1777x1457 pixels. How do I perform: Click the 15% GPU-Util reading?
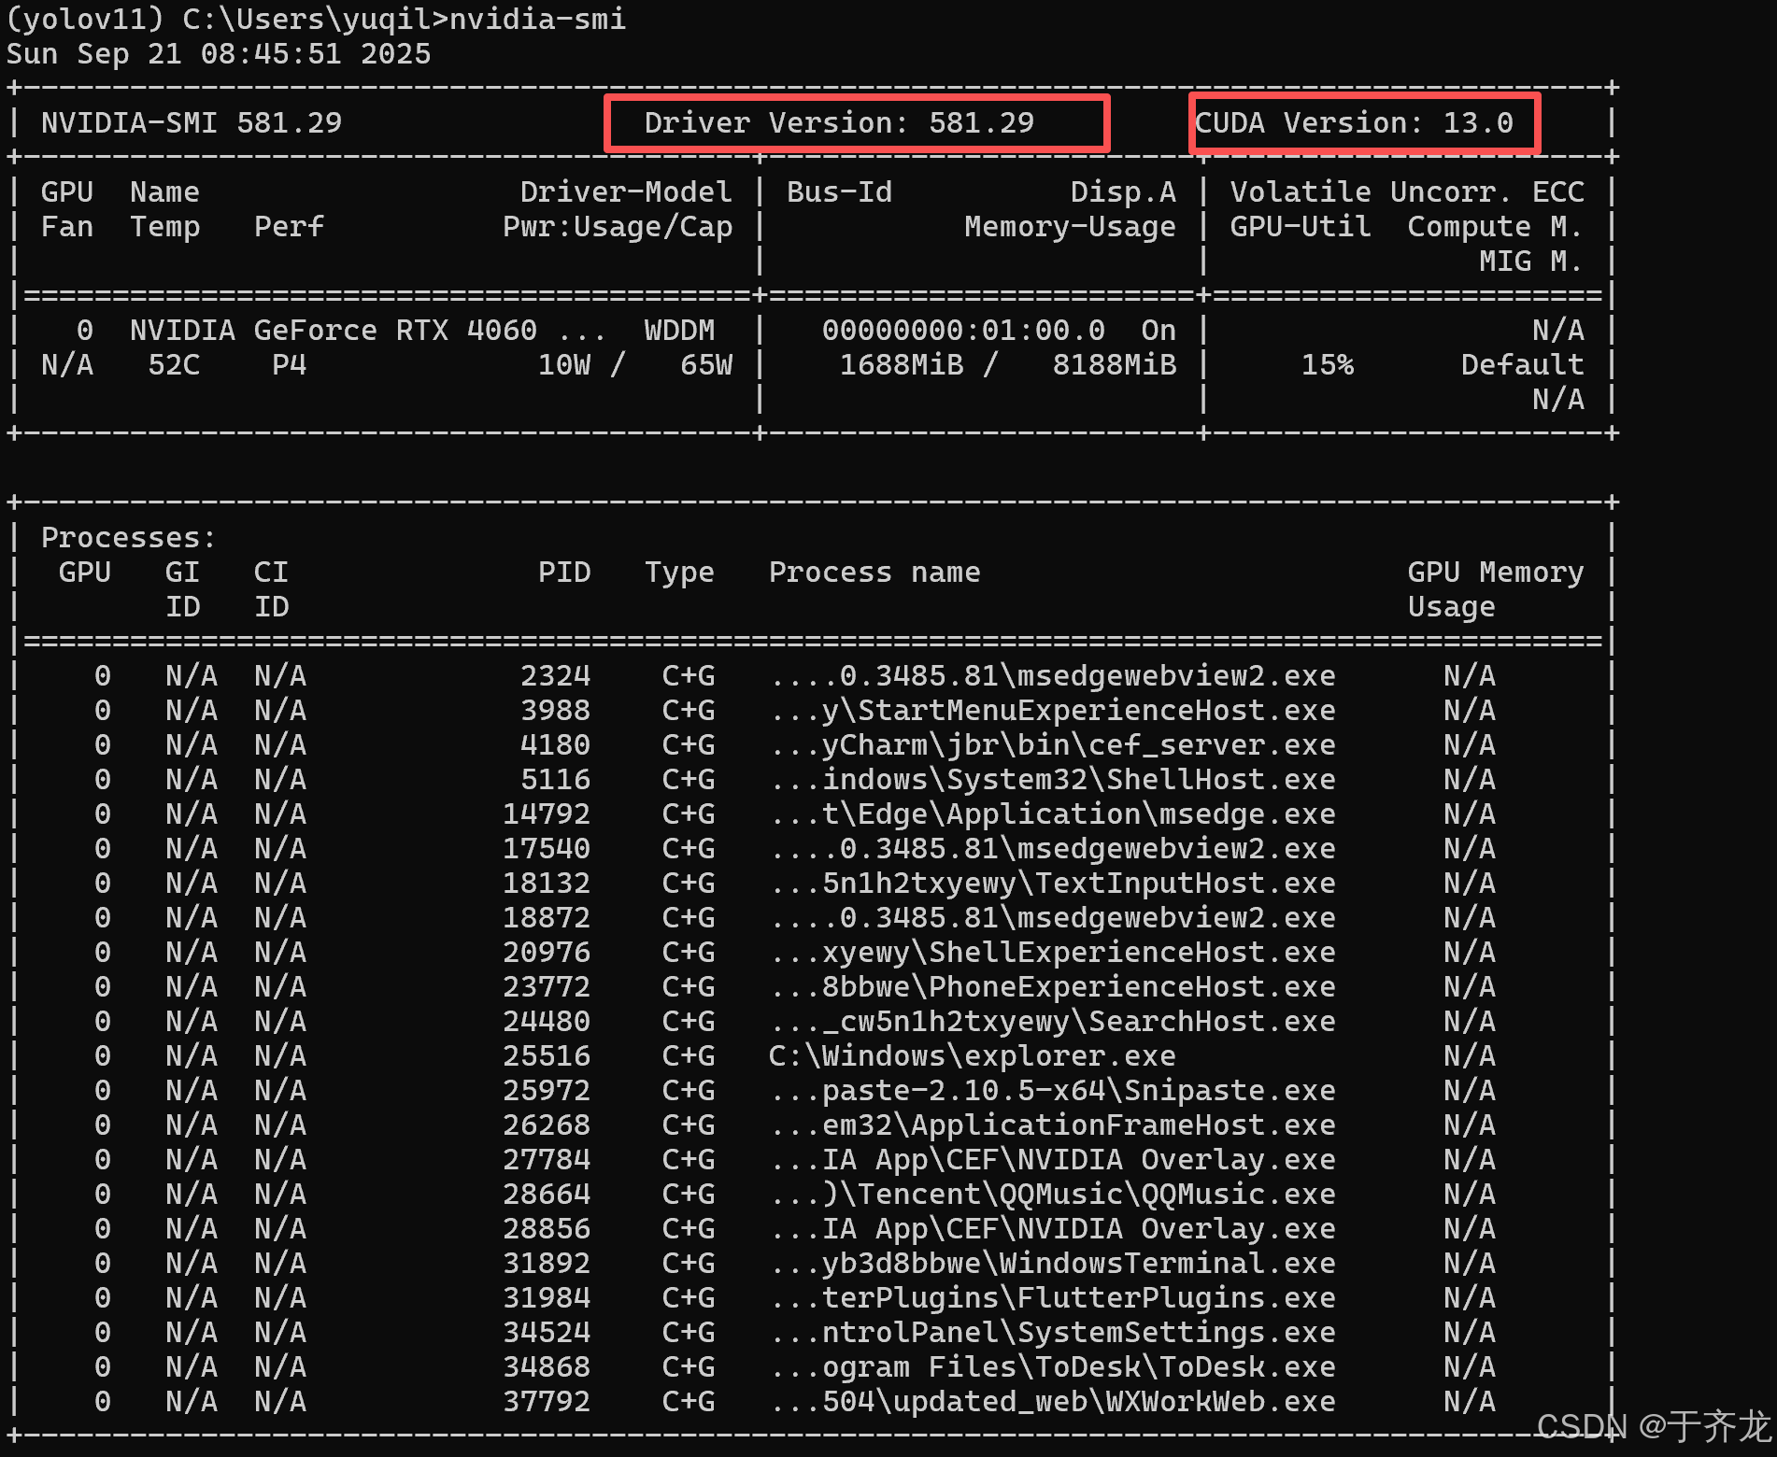[1328, 364]
